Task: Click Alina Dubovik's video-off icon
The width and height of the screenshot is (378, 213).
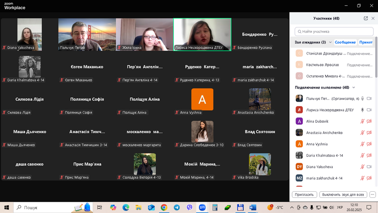Action: tap(369, 121)
